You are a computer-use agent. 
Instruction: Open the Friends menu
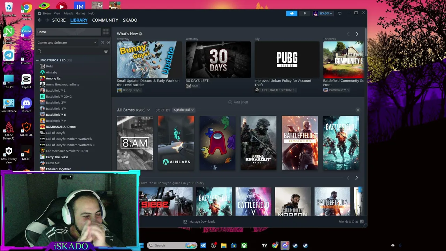click(x=68, y=13)
